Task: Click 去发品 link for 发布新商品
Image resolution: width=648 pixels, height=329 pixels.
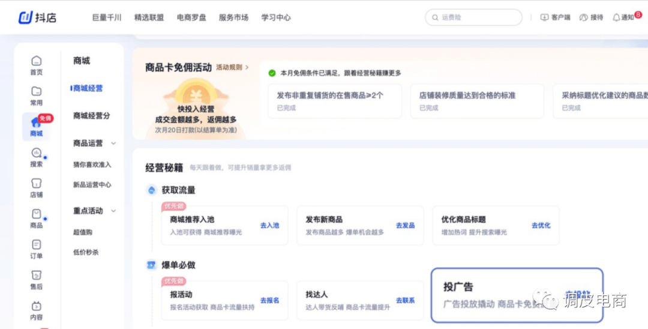Action: click(x=405, y=225)
